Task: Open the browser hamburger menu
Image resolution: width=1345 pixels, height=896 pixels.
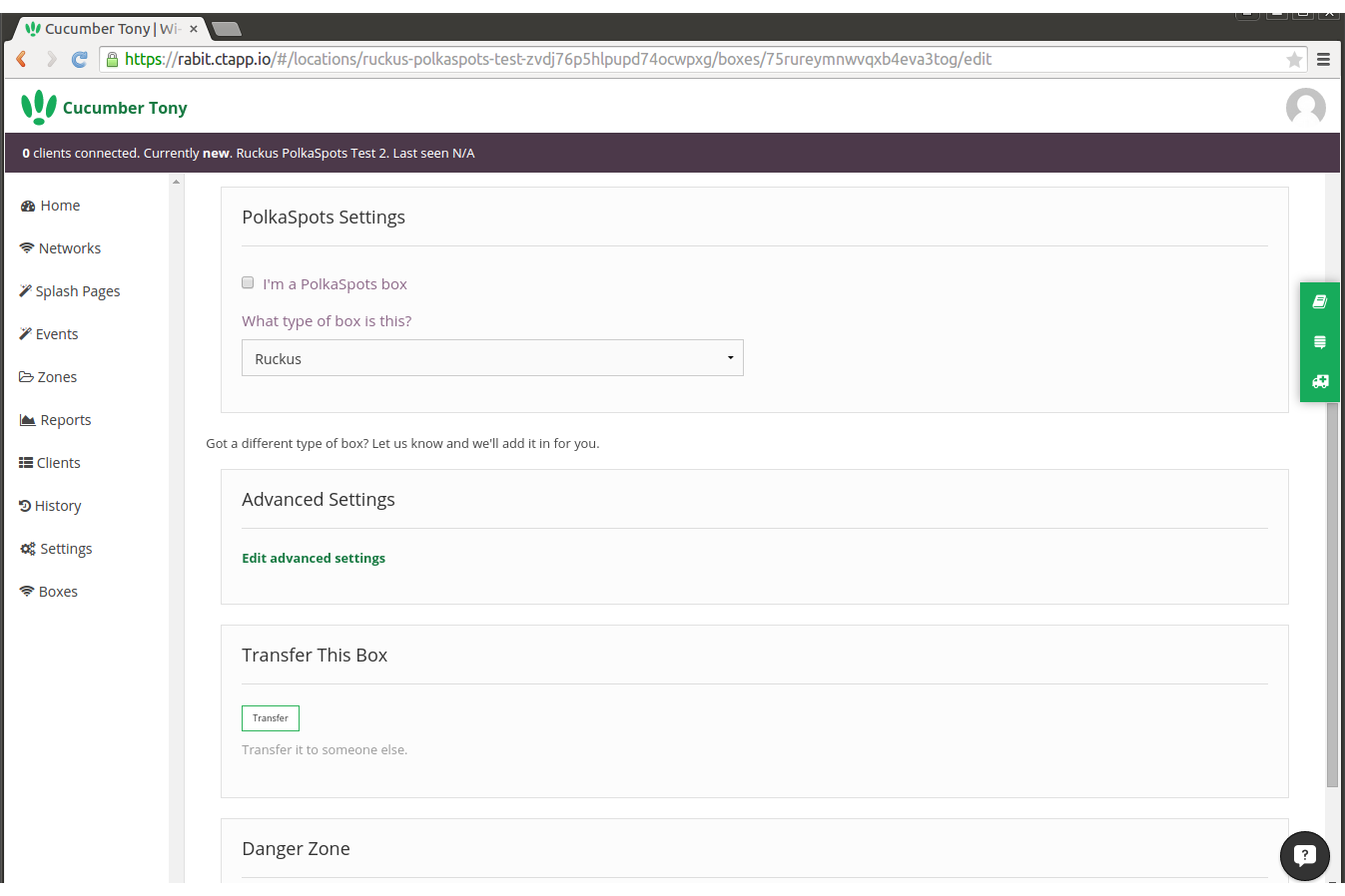Action: tap(1323, 60)
